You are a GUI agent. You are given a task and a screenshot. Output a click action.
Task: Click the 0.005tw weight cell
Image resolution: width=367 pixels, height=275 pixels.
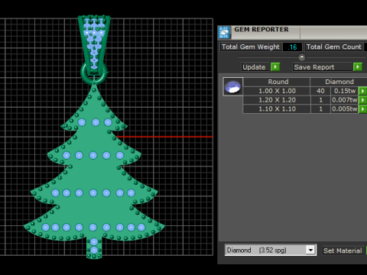tap(345, 109)
